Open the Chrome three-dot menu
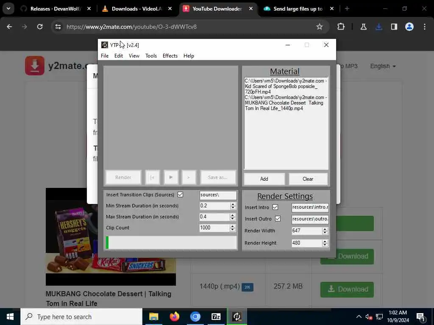Screen dimensions: 434x325 point(425,27)
